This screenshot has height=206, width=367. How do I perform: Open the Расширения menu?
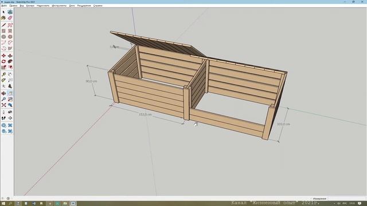tap(84, 6)
